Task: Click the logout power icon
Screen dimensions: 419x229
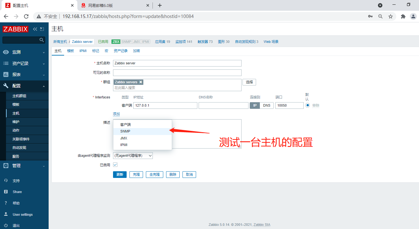Action: tap(6, 226)
